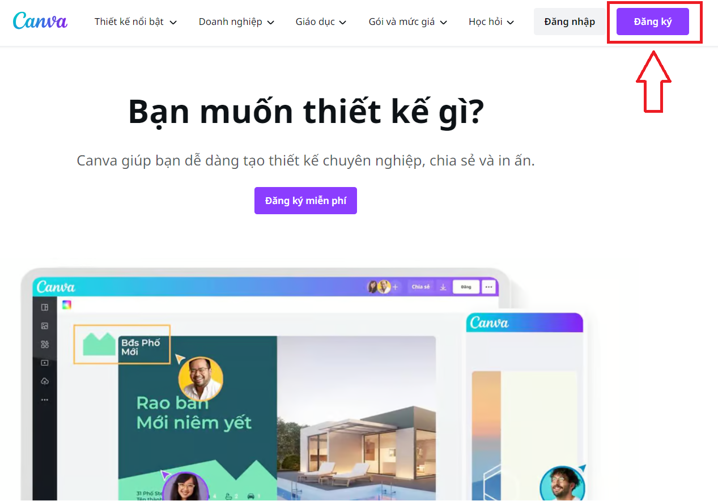Click the plus icon beside collaborator avatars

tap(396, 287)
